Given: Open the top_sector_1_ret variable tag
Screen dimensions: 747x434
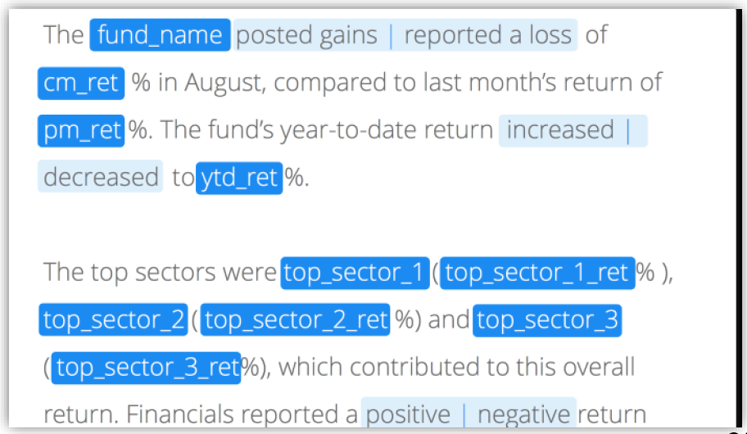Looking at the screenshot, I should pyautogui.click(x=537, y=273).
